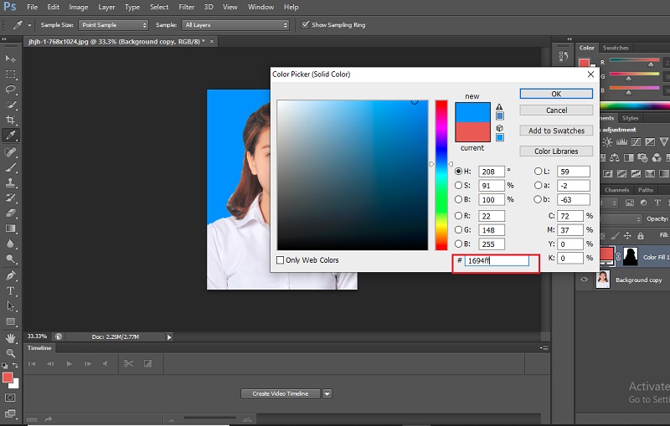Filter layers by type layers icon
Image resolution: width=670 pixels, height=426 pixels.
click(x=657, y=203)
